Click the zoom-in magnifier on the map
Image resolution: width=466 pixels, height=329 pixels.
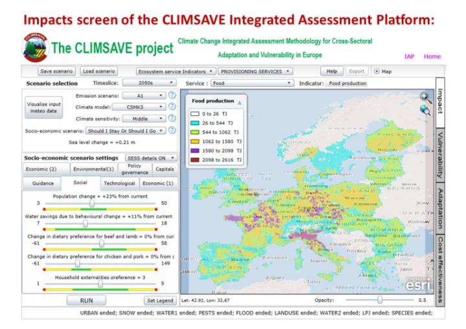pos(425,97)
